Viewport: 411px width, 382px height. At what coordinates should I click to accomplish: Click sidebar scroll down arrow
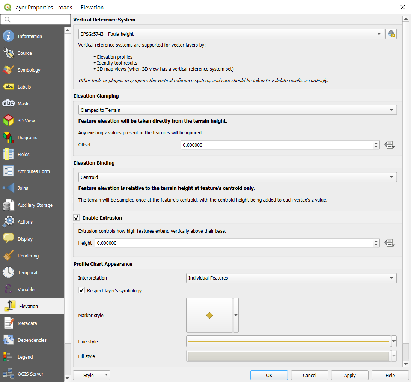click(x=67, y=378)
